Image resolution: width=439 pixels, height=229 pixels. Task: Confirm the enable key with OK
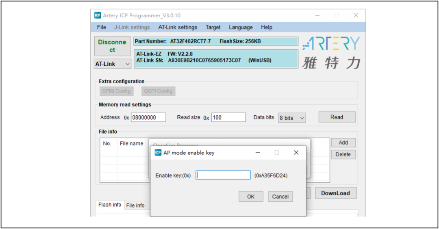[251, 197]
